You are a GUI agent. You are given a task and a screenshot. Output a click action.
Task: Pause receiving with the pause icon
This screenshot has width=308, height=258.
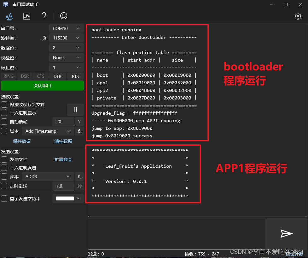[x=75, y=110]
